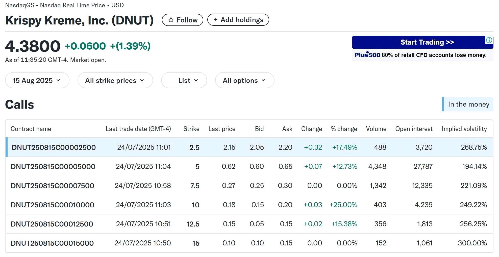Open the All options dropdown
Viewport: 499px width, 257px height.
coord(245,80)
